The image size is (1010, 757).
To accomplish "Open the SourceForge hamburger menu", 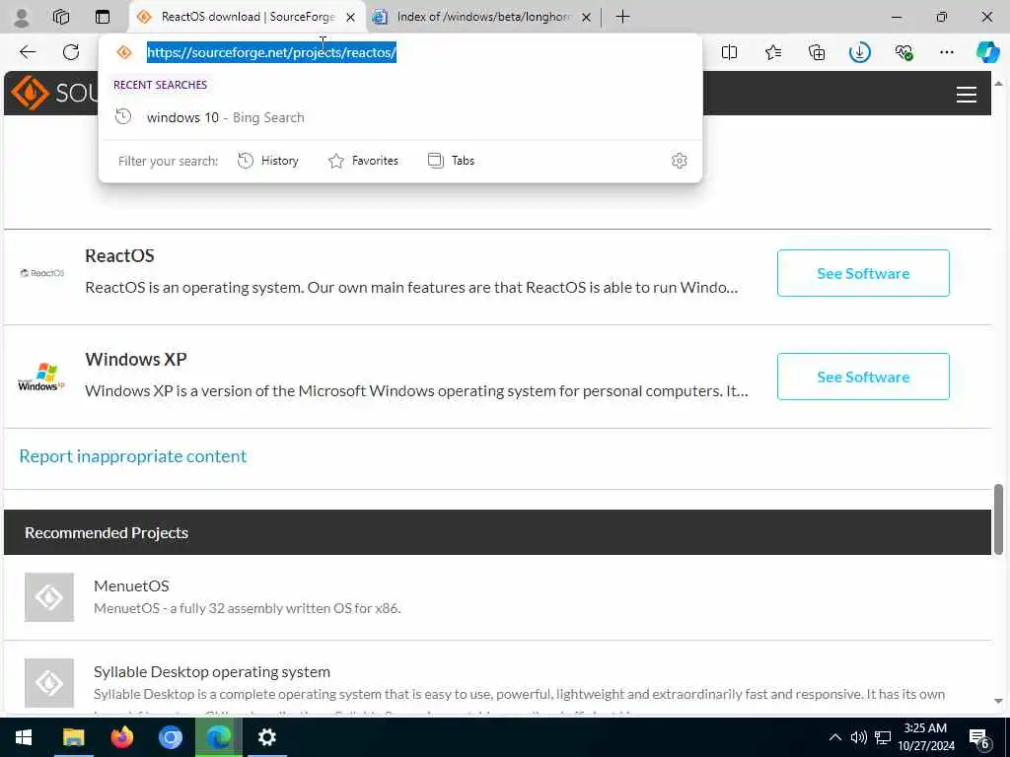I will tap(967, 95).
